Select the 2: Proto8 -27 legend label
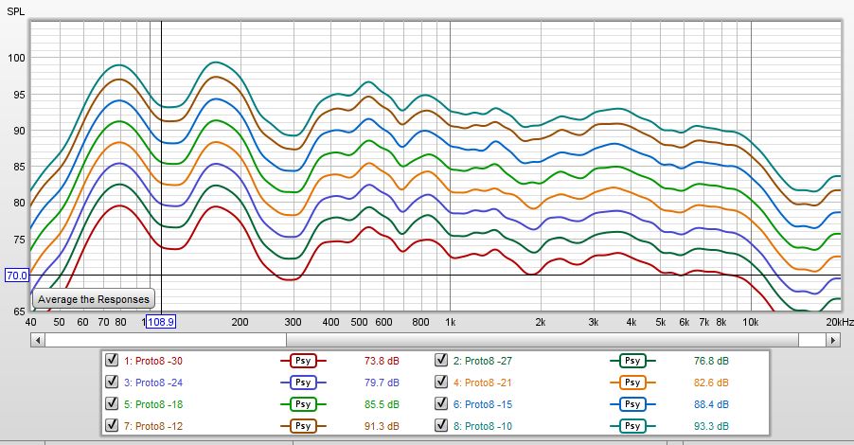 point(483,361)
